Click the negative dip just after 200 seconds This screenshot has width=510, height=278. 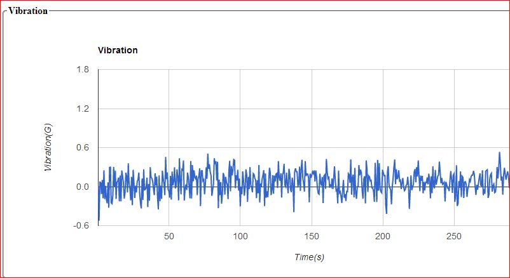(x=386, y=213)
